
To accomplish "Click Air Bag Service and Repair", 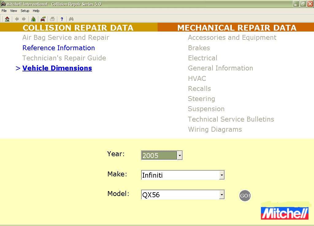I will coord(66,38).
